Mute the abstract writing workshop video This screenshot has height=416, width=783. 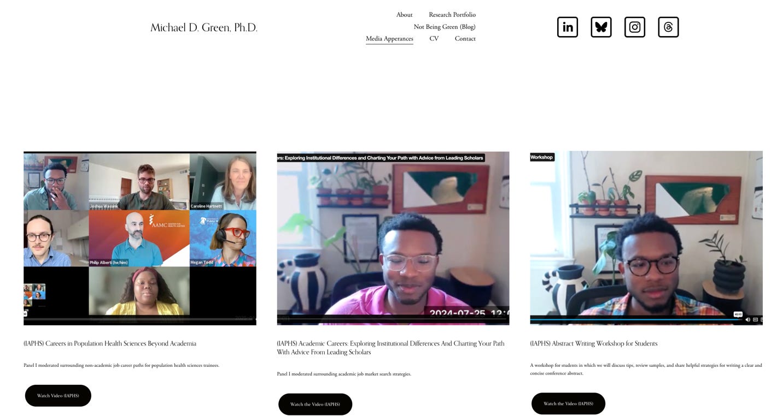747,319
